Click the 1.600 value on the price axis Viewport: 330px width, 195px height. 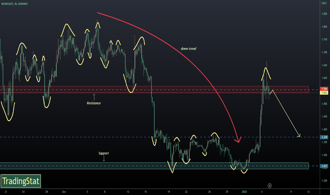pyautogui.click(x=324, y=78)
